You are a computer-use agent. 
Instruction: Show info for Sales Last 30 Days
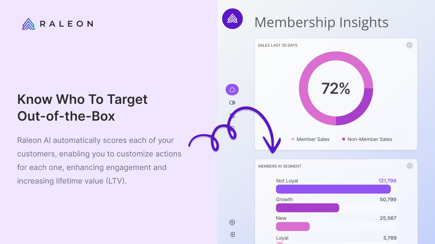409,45
